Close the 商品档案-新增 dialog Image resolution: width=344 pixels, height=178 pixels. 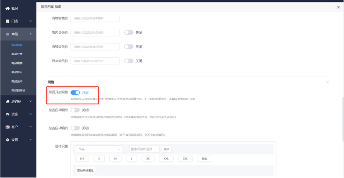coord(338,7)
